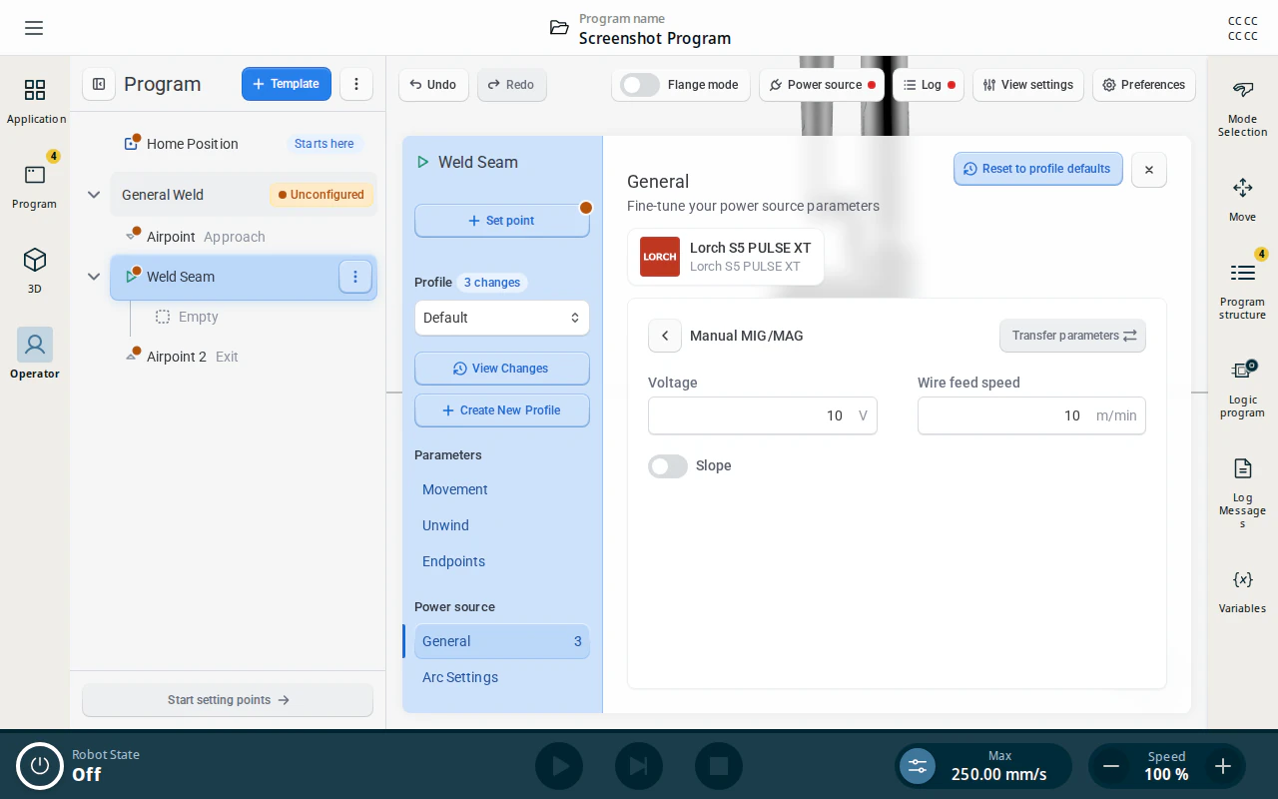Viewport: 1278px width, 799px height.
Task: Open Program panel more options menu
Action: 356,84
